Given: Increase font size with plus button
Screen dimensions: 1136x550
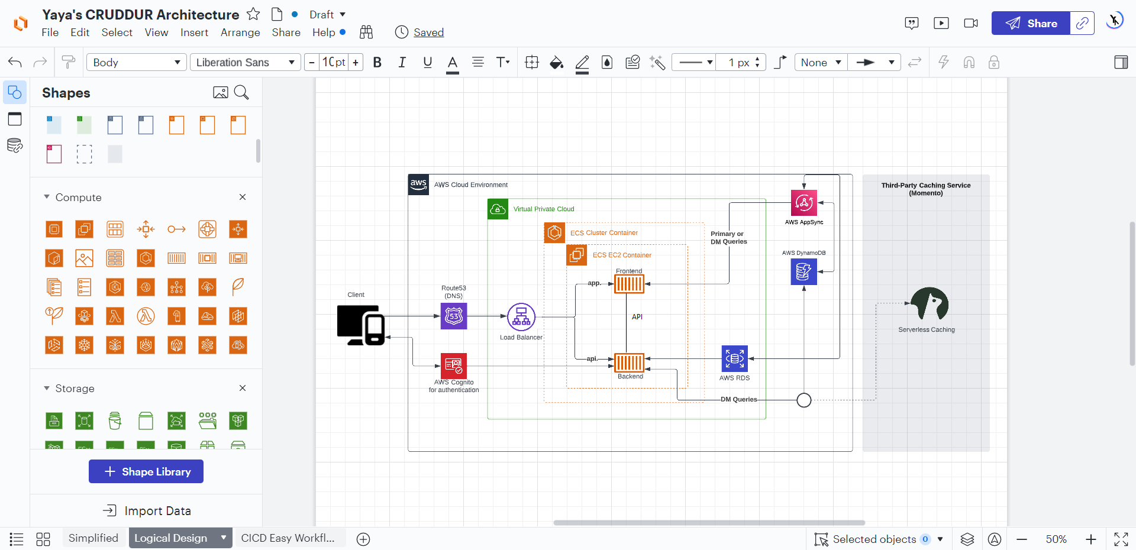Looking at the screenshot, I should tap(356, 62).
